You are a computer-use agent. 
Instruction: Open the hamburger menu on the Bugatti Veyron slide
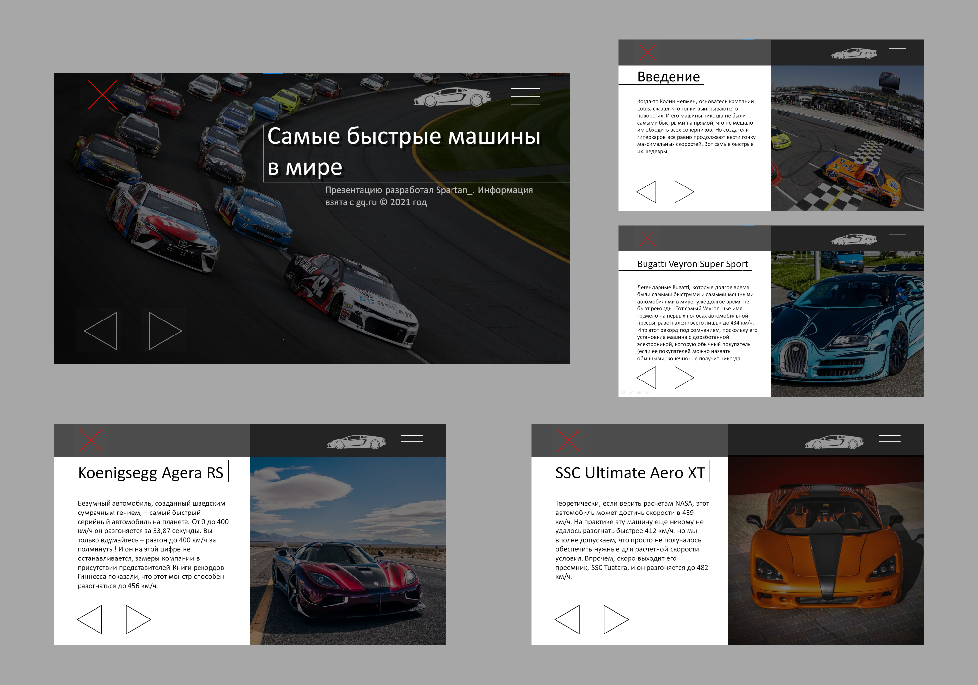click(897, 239)
